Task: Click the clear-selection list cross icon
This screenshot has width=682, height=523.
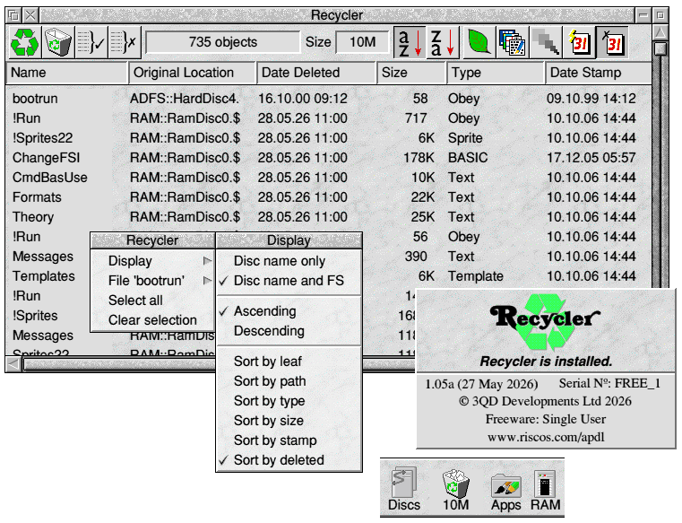Action: (x=125, y=42)
